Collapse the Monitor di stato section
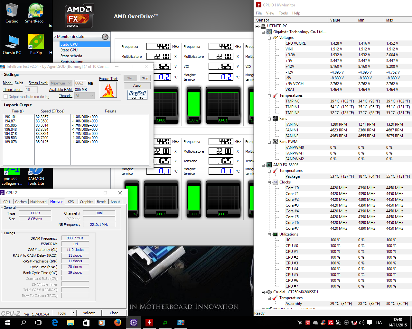This screenshot has width=412, height=329. [x=55, y=37]
